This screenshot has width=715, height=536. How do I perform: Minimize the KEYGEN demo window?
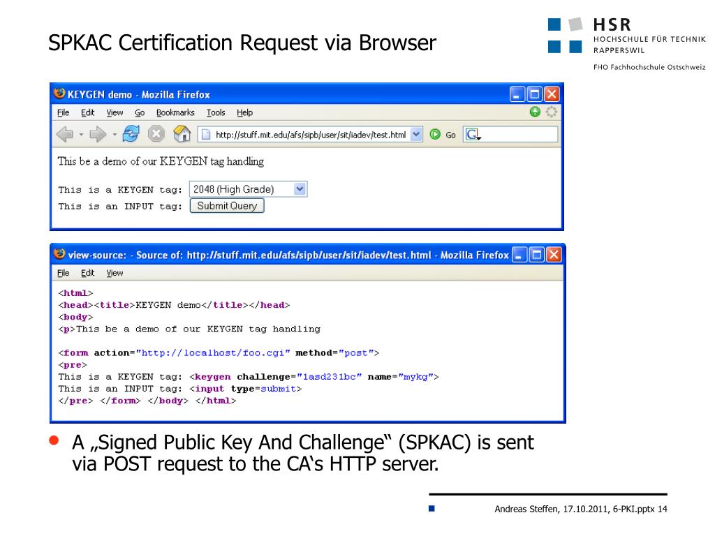pyautogui.click(x=517, y=94)
